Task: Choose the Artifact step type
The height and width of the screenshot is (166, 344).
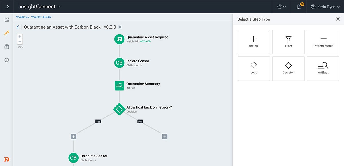Action: click(x=323, y=69)
